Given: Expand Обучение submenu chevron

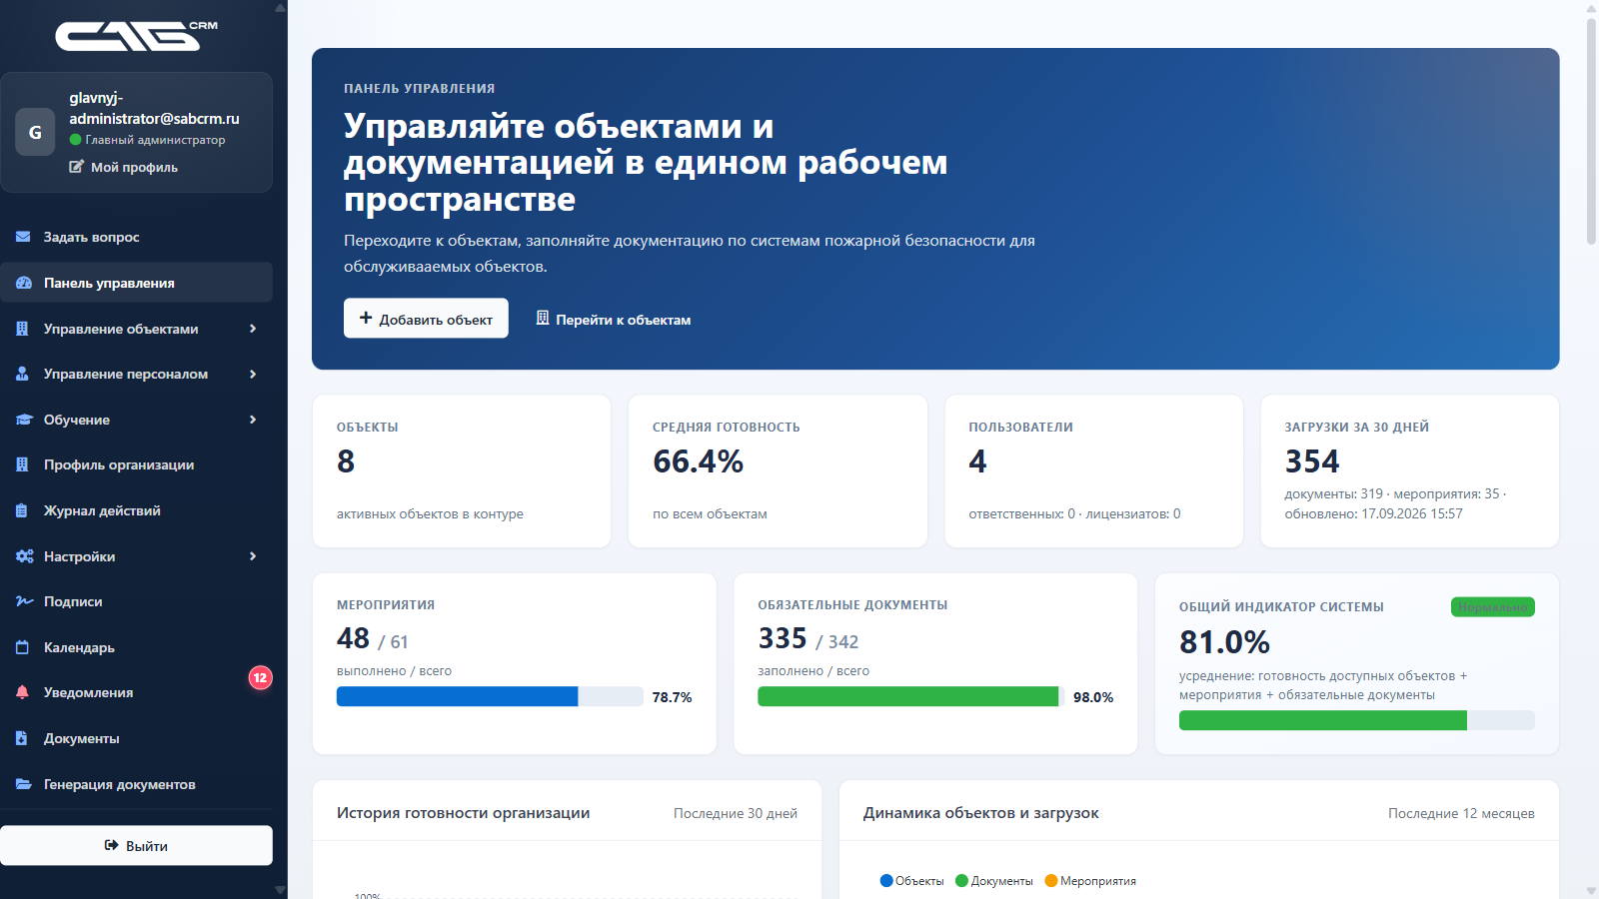Looking at the screenshot, I should (253, 420).
